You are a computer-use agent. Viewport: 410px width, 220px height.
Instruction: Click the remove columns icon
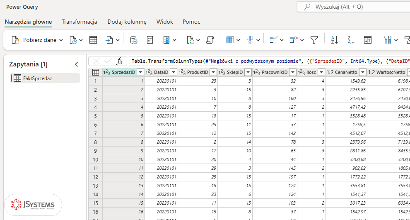[x=250, y=40]
